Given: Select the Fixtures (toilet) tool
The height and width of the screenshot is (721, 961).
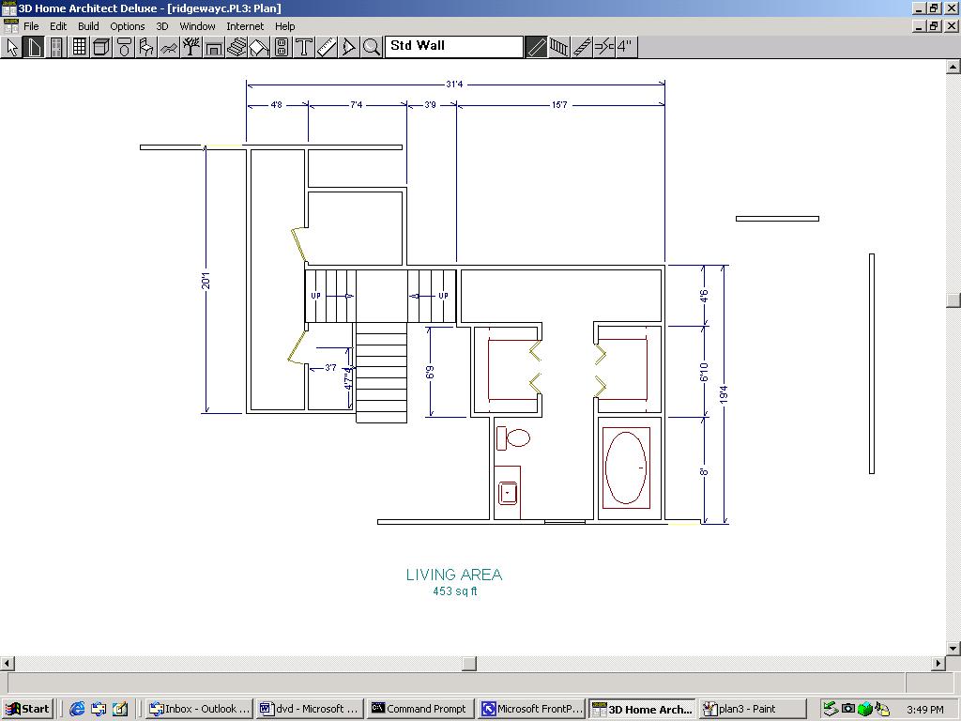Looking at the screenshot, I should tap(124, 47).
